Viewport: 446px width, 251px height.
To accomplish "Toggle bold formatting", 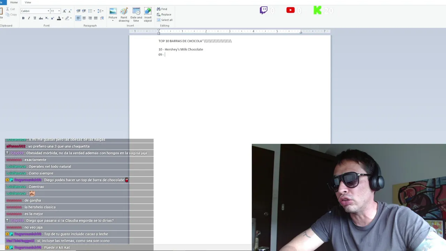I will 23,18.
